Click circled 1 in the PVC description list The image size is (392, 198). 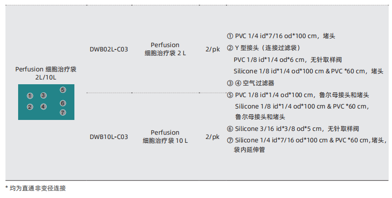(x=230, y=36)
